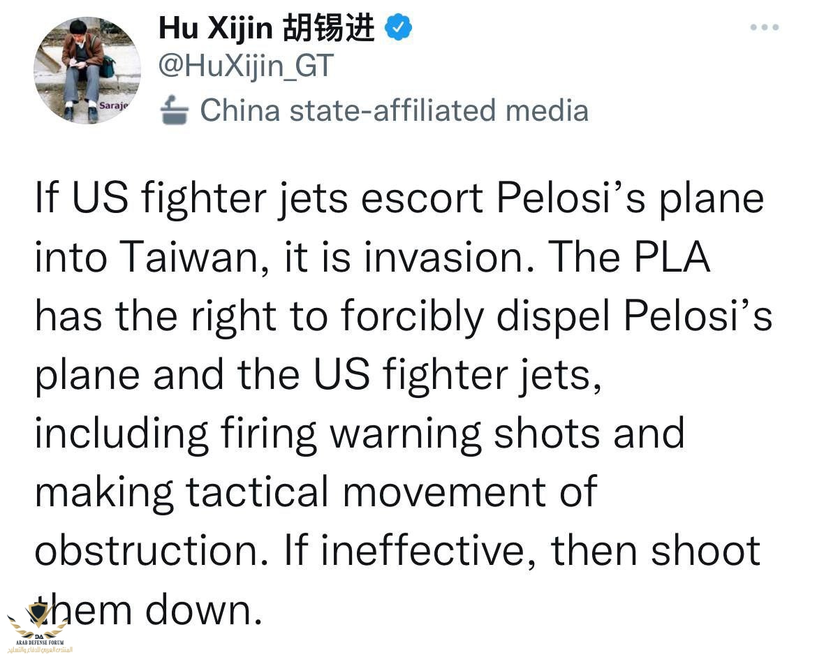
Task: Click the China state-affiliated media label
Action: point(395,110)
